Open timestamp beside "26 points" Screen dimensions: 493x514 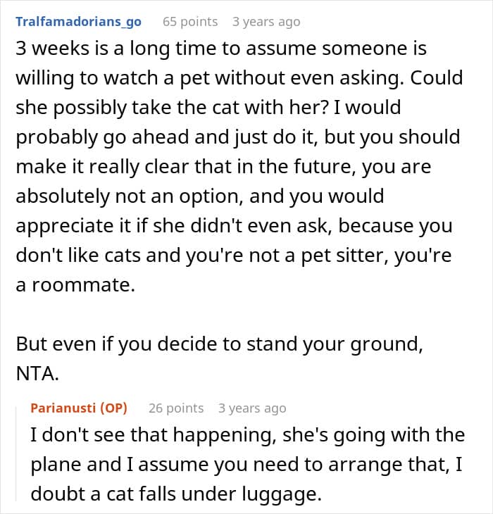coord(252,408)
